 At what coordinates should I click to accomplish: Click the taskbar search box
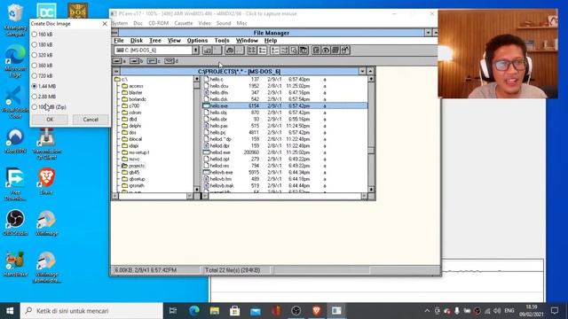tap(91, 311)
